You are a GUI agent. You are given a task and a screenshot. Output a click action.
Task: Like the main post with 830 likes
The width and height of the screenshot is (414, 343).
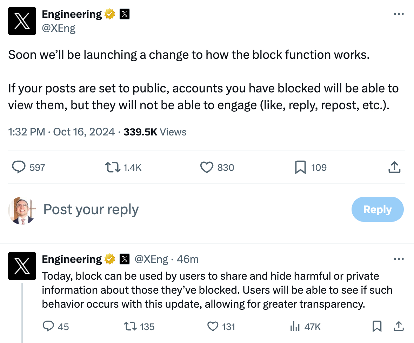(x=207, y=167)
